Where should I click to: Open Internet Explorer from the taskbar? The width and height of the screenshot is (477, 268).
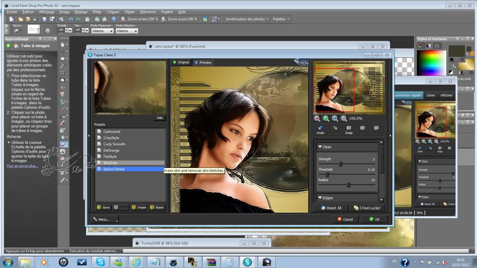(136, 262)
